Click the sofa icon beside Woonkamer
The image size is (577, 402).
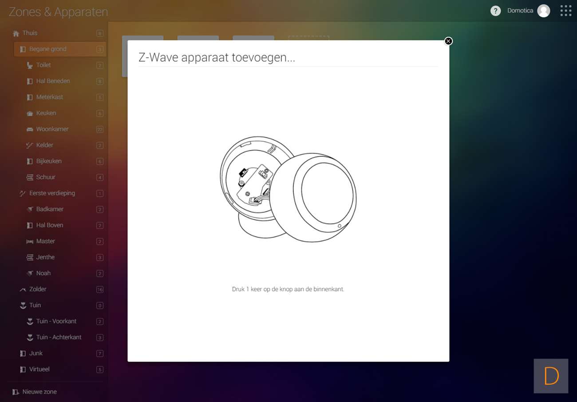tap(30, 129)
